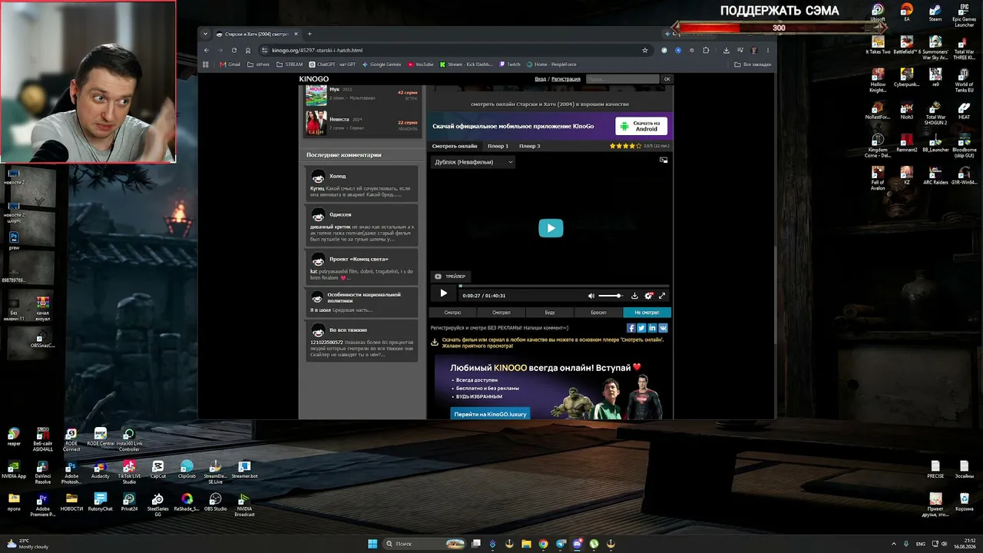This screenshot has width=983, height=553.
Task: Show hidden system tray icons
Action: coord(893,544)
